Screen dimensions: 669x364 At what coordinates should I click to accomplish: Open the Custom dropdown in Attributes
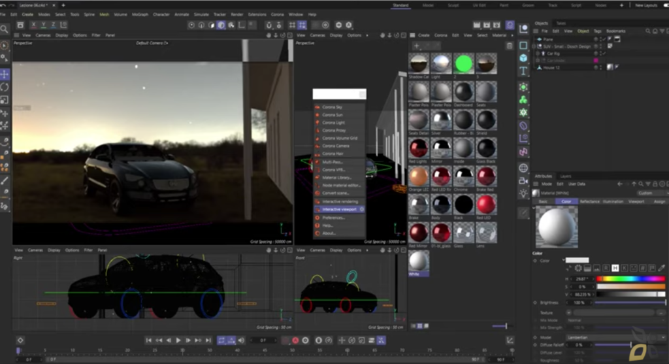coord(651,193)
